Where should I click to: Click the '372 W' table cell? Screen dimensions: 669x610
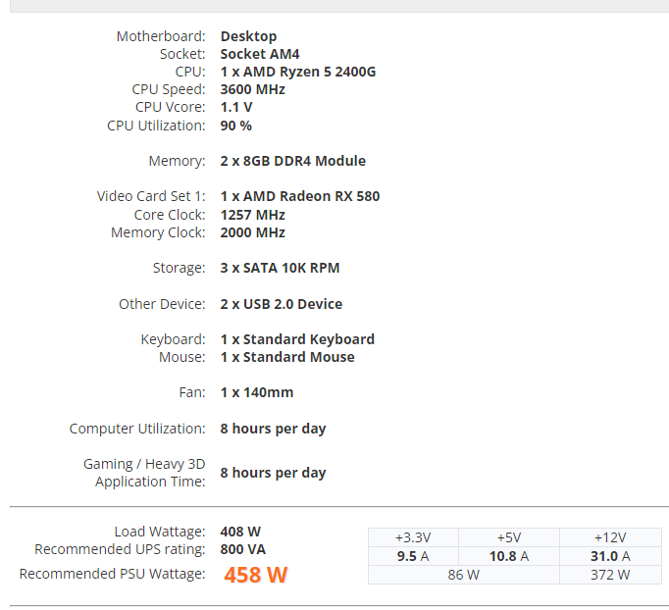[610, 575]
